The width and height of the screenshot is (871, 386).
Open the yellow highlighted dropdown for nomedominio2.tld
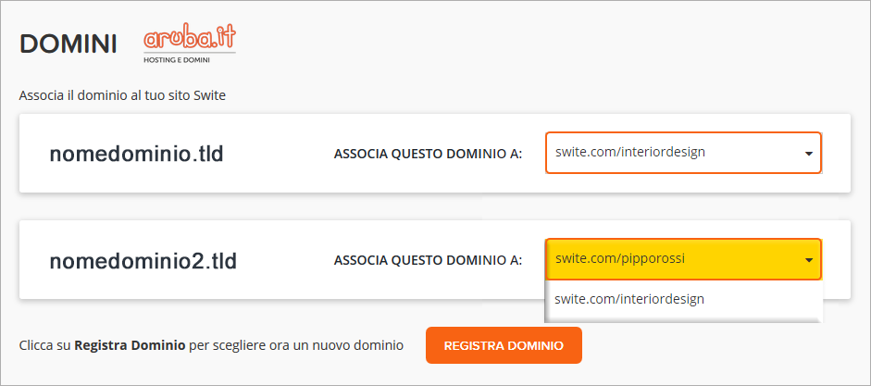tap(683, 259)
